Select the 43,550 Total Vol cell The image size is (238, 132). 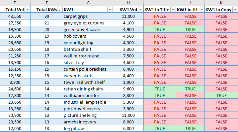(x=15, y=16)
